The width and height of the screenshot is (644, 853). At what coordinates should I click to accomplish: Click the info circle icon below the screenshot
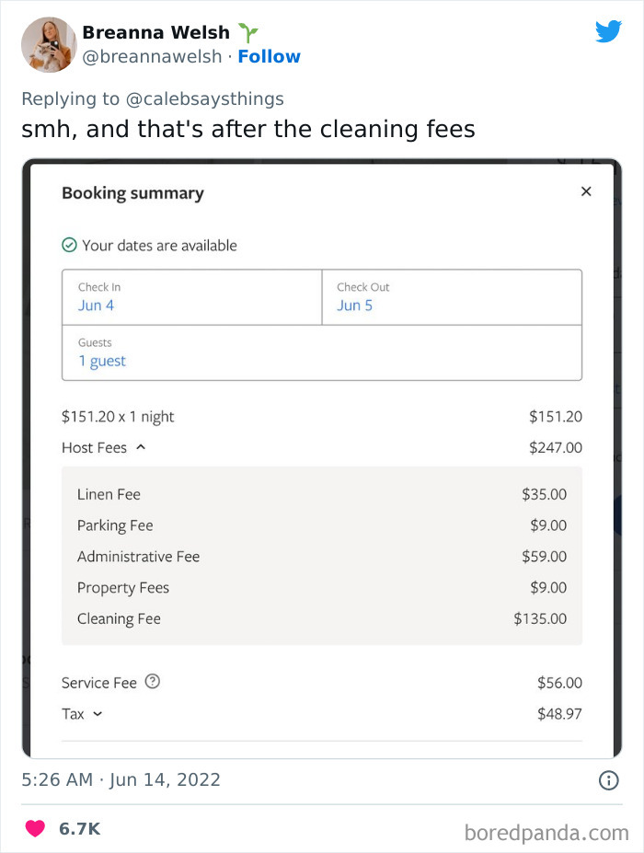click(608, 779)
